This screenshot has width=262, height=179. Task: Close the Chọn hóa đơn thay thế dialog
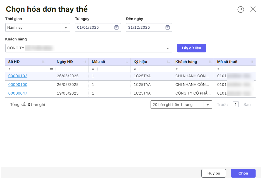click(x=253, y=9)
